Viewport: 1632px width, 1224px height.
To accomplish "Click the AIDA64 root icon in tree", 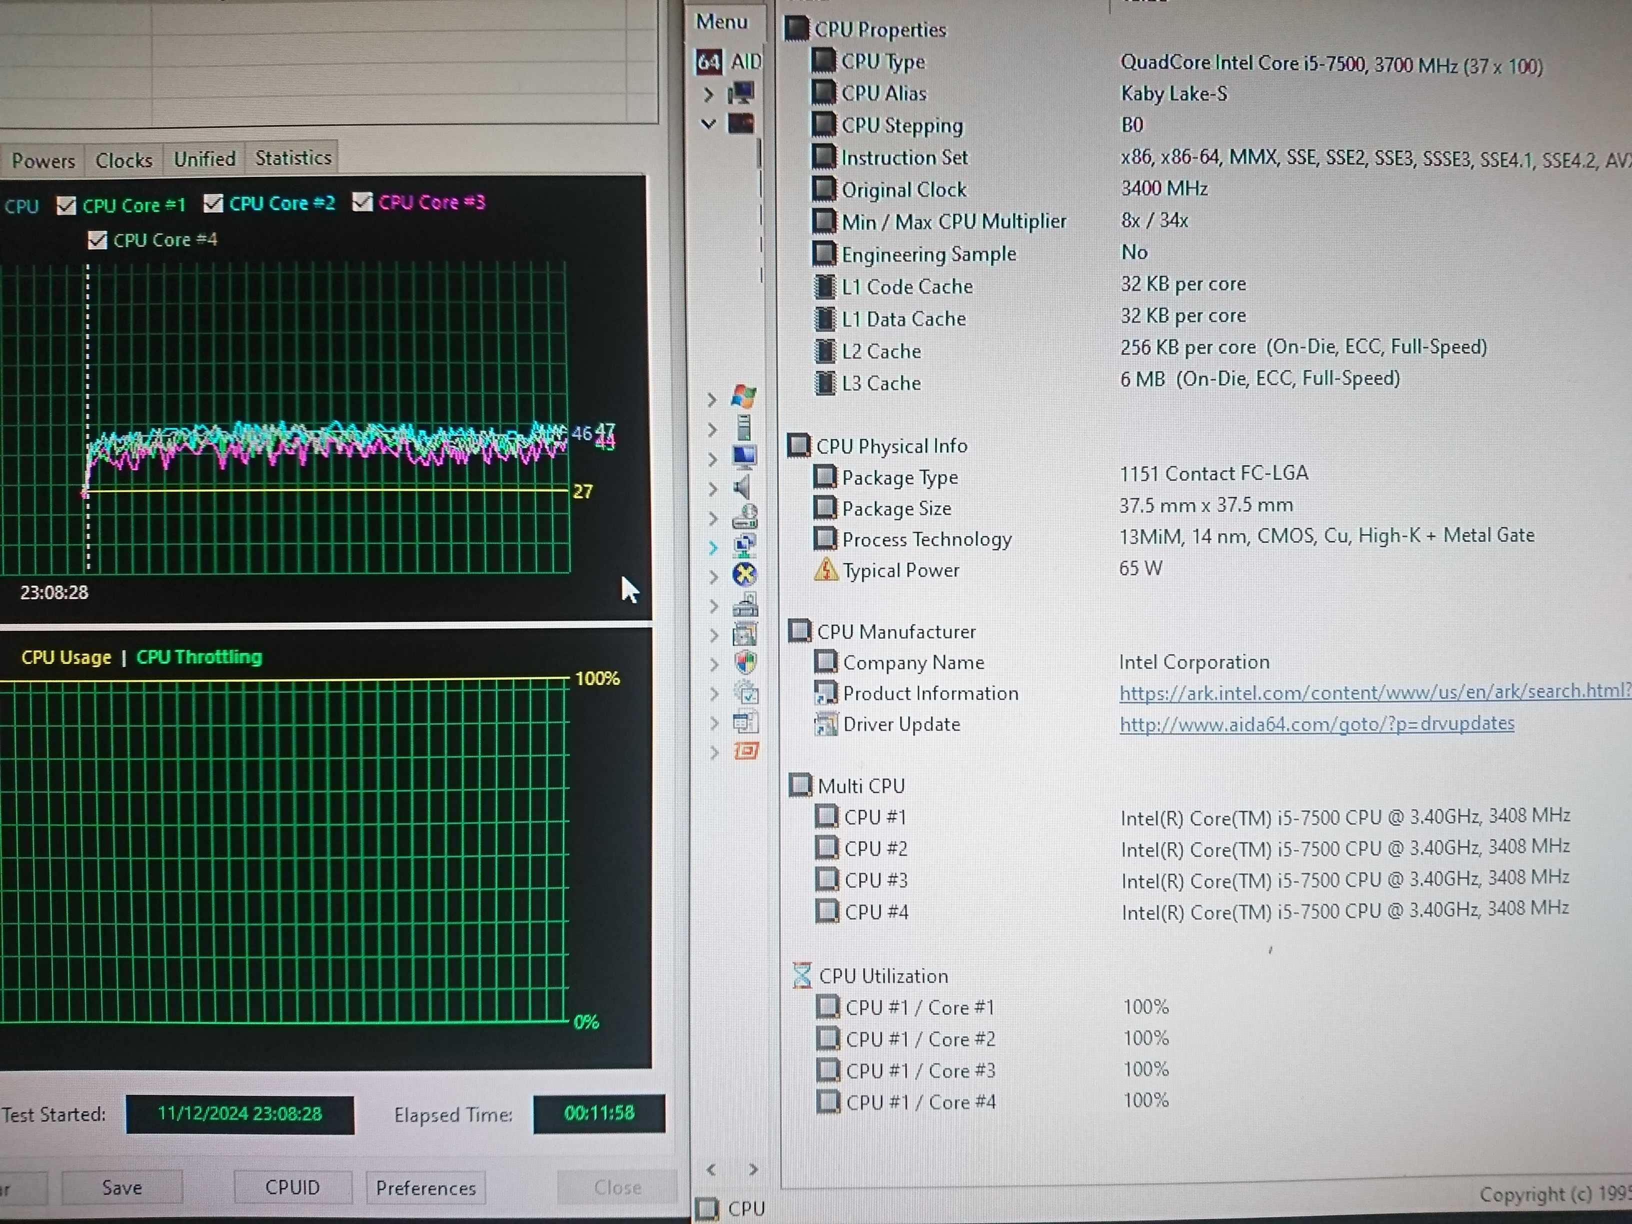I will click(x=708, y=61).
